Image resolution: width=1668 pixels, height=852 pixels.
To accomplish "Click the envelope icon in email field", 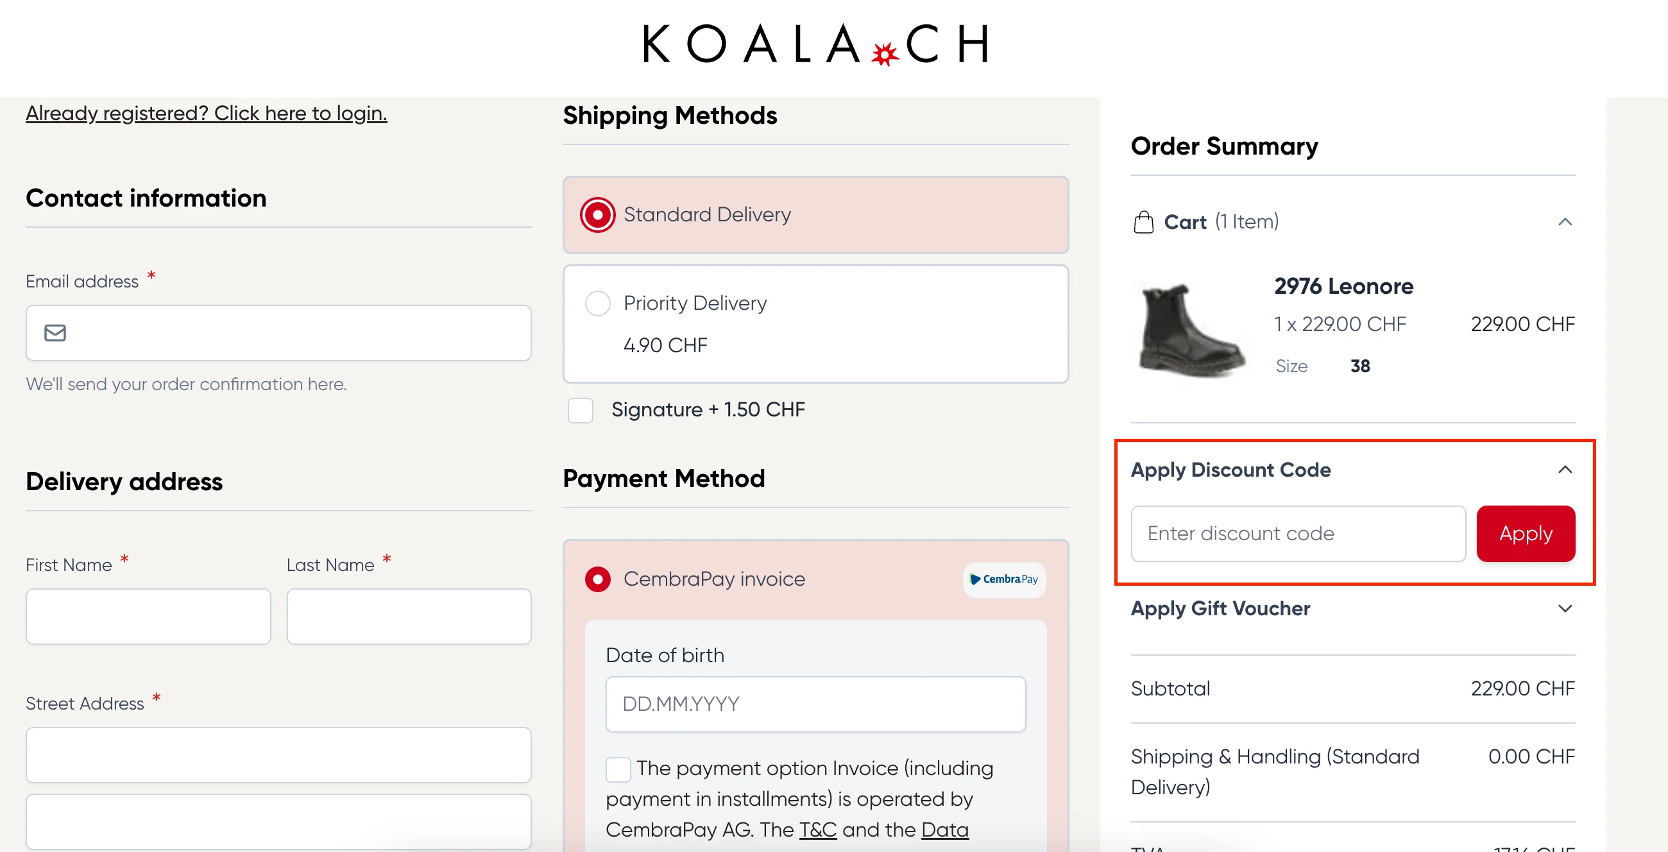I will click(x=55, y=333).
